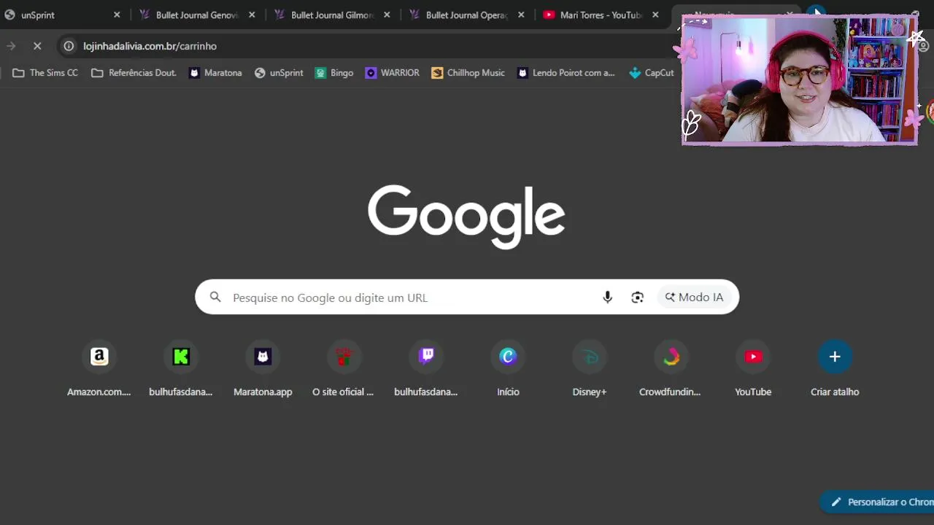Click the Google search box

pos(467,297)
